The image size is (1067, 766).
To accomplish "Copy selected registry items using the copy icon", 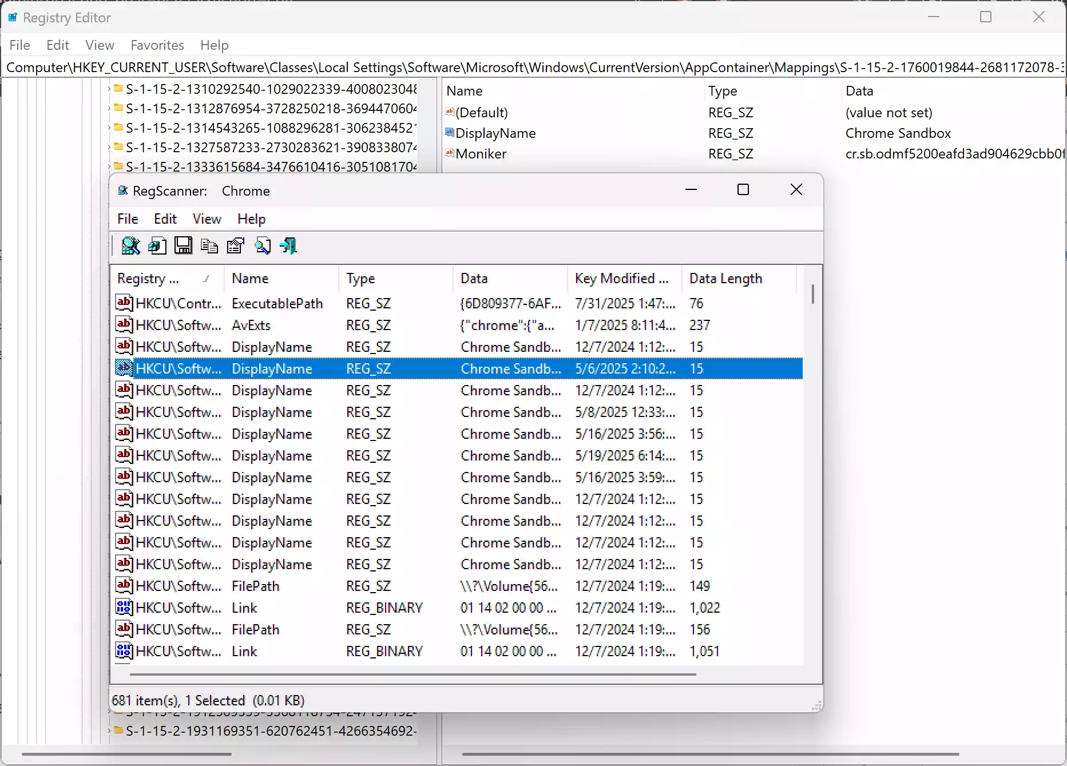I will pyautogui.click(x=209, y=246).
